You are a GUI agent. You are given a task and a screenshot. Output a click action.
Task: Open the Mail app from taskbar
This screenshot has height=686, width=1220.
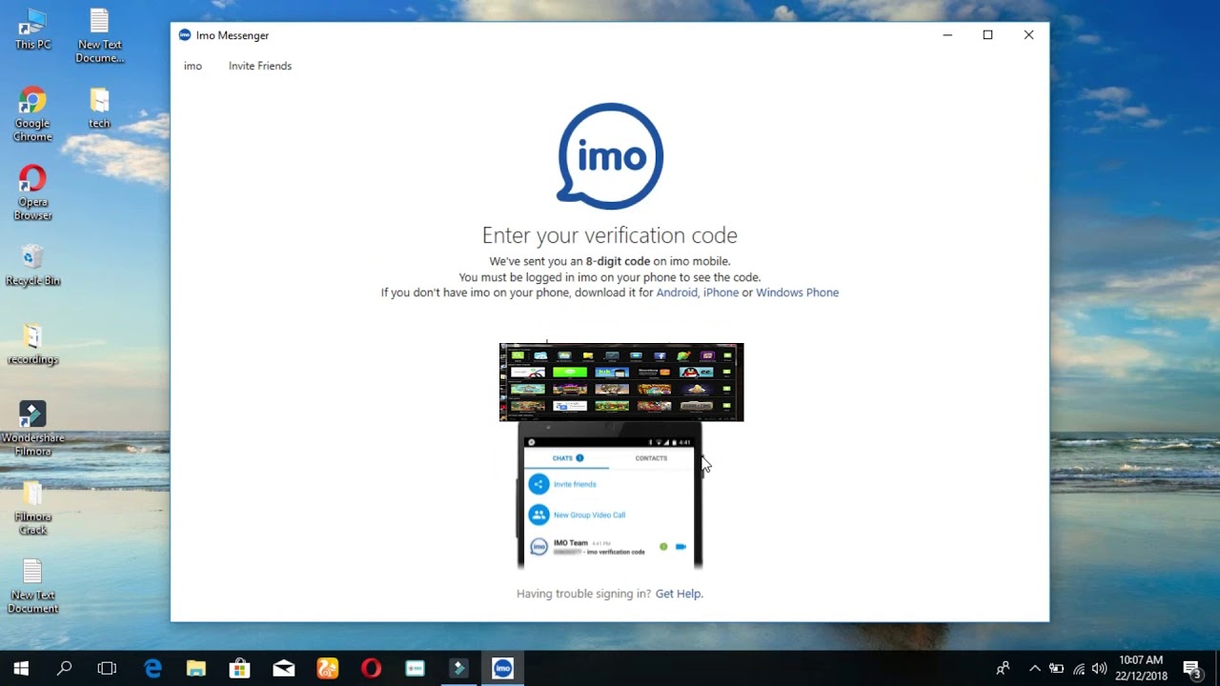pos(284,668)
